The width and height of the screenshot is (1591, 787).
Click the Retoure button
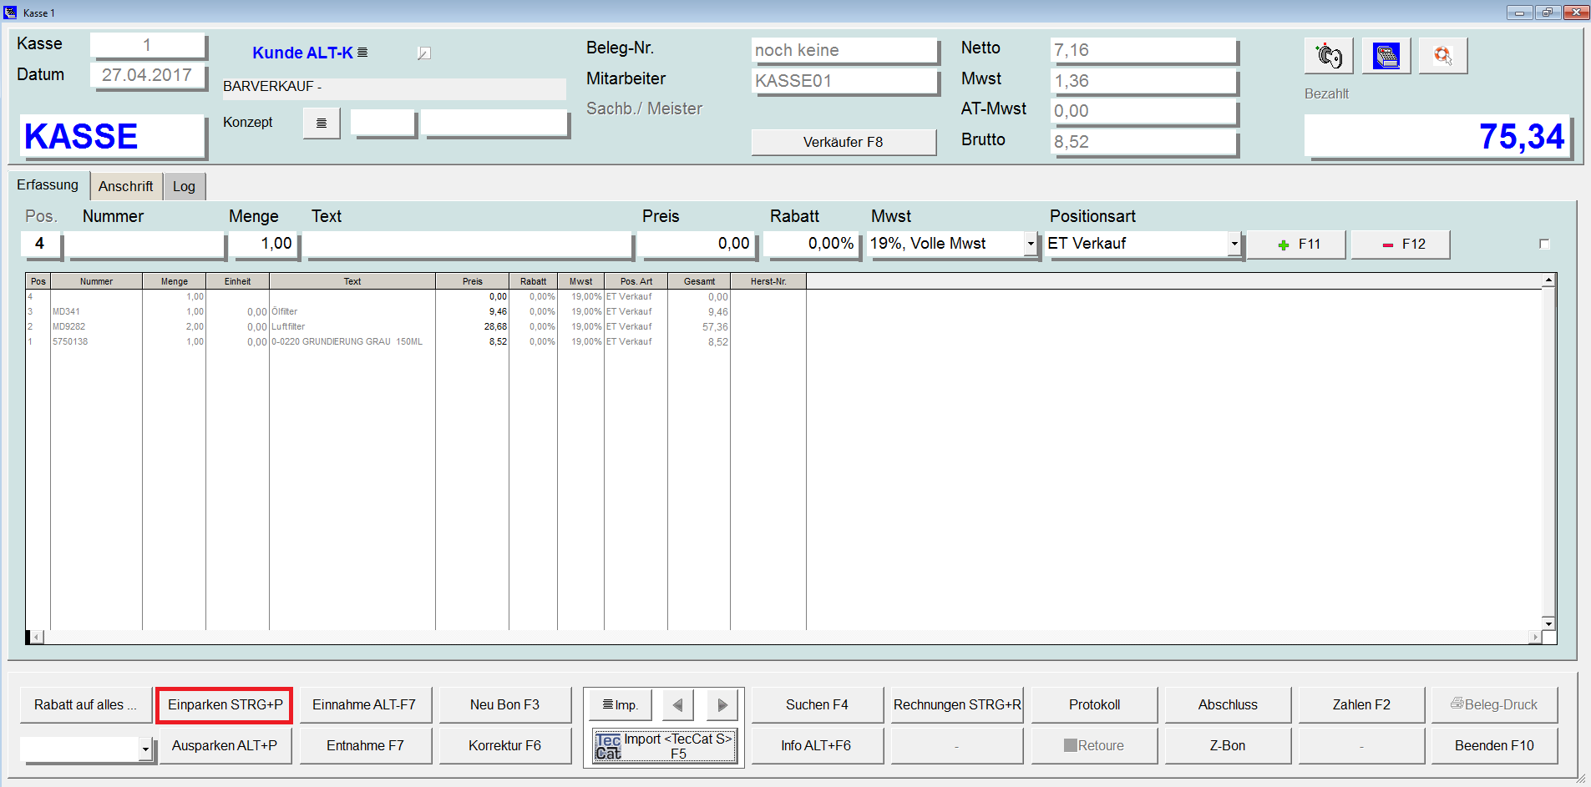(x=1094, y=746)
